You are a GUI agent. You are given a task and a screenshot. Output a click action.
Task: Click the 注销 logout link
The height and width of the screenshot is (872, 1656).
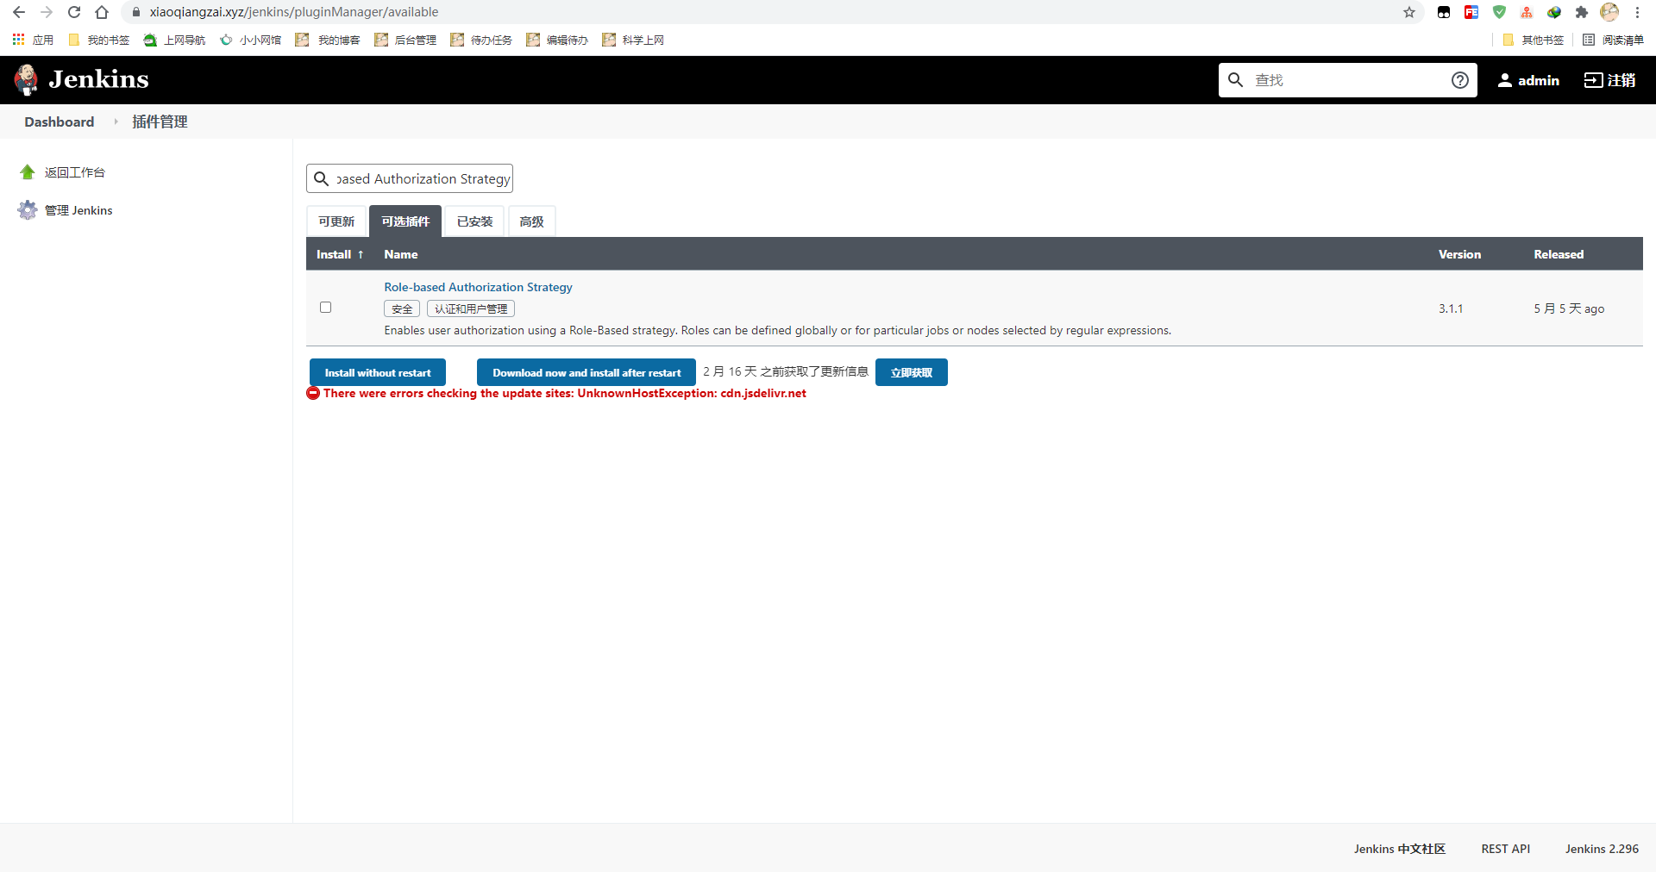tap(1609, 80)
